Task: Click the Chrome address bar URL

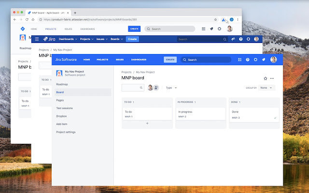Action: click(90, 19)
